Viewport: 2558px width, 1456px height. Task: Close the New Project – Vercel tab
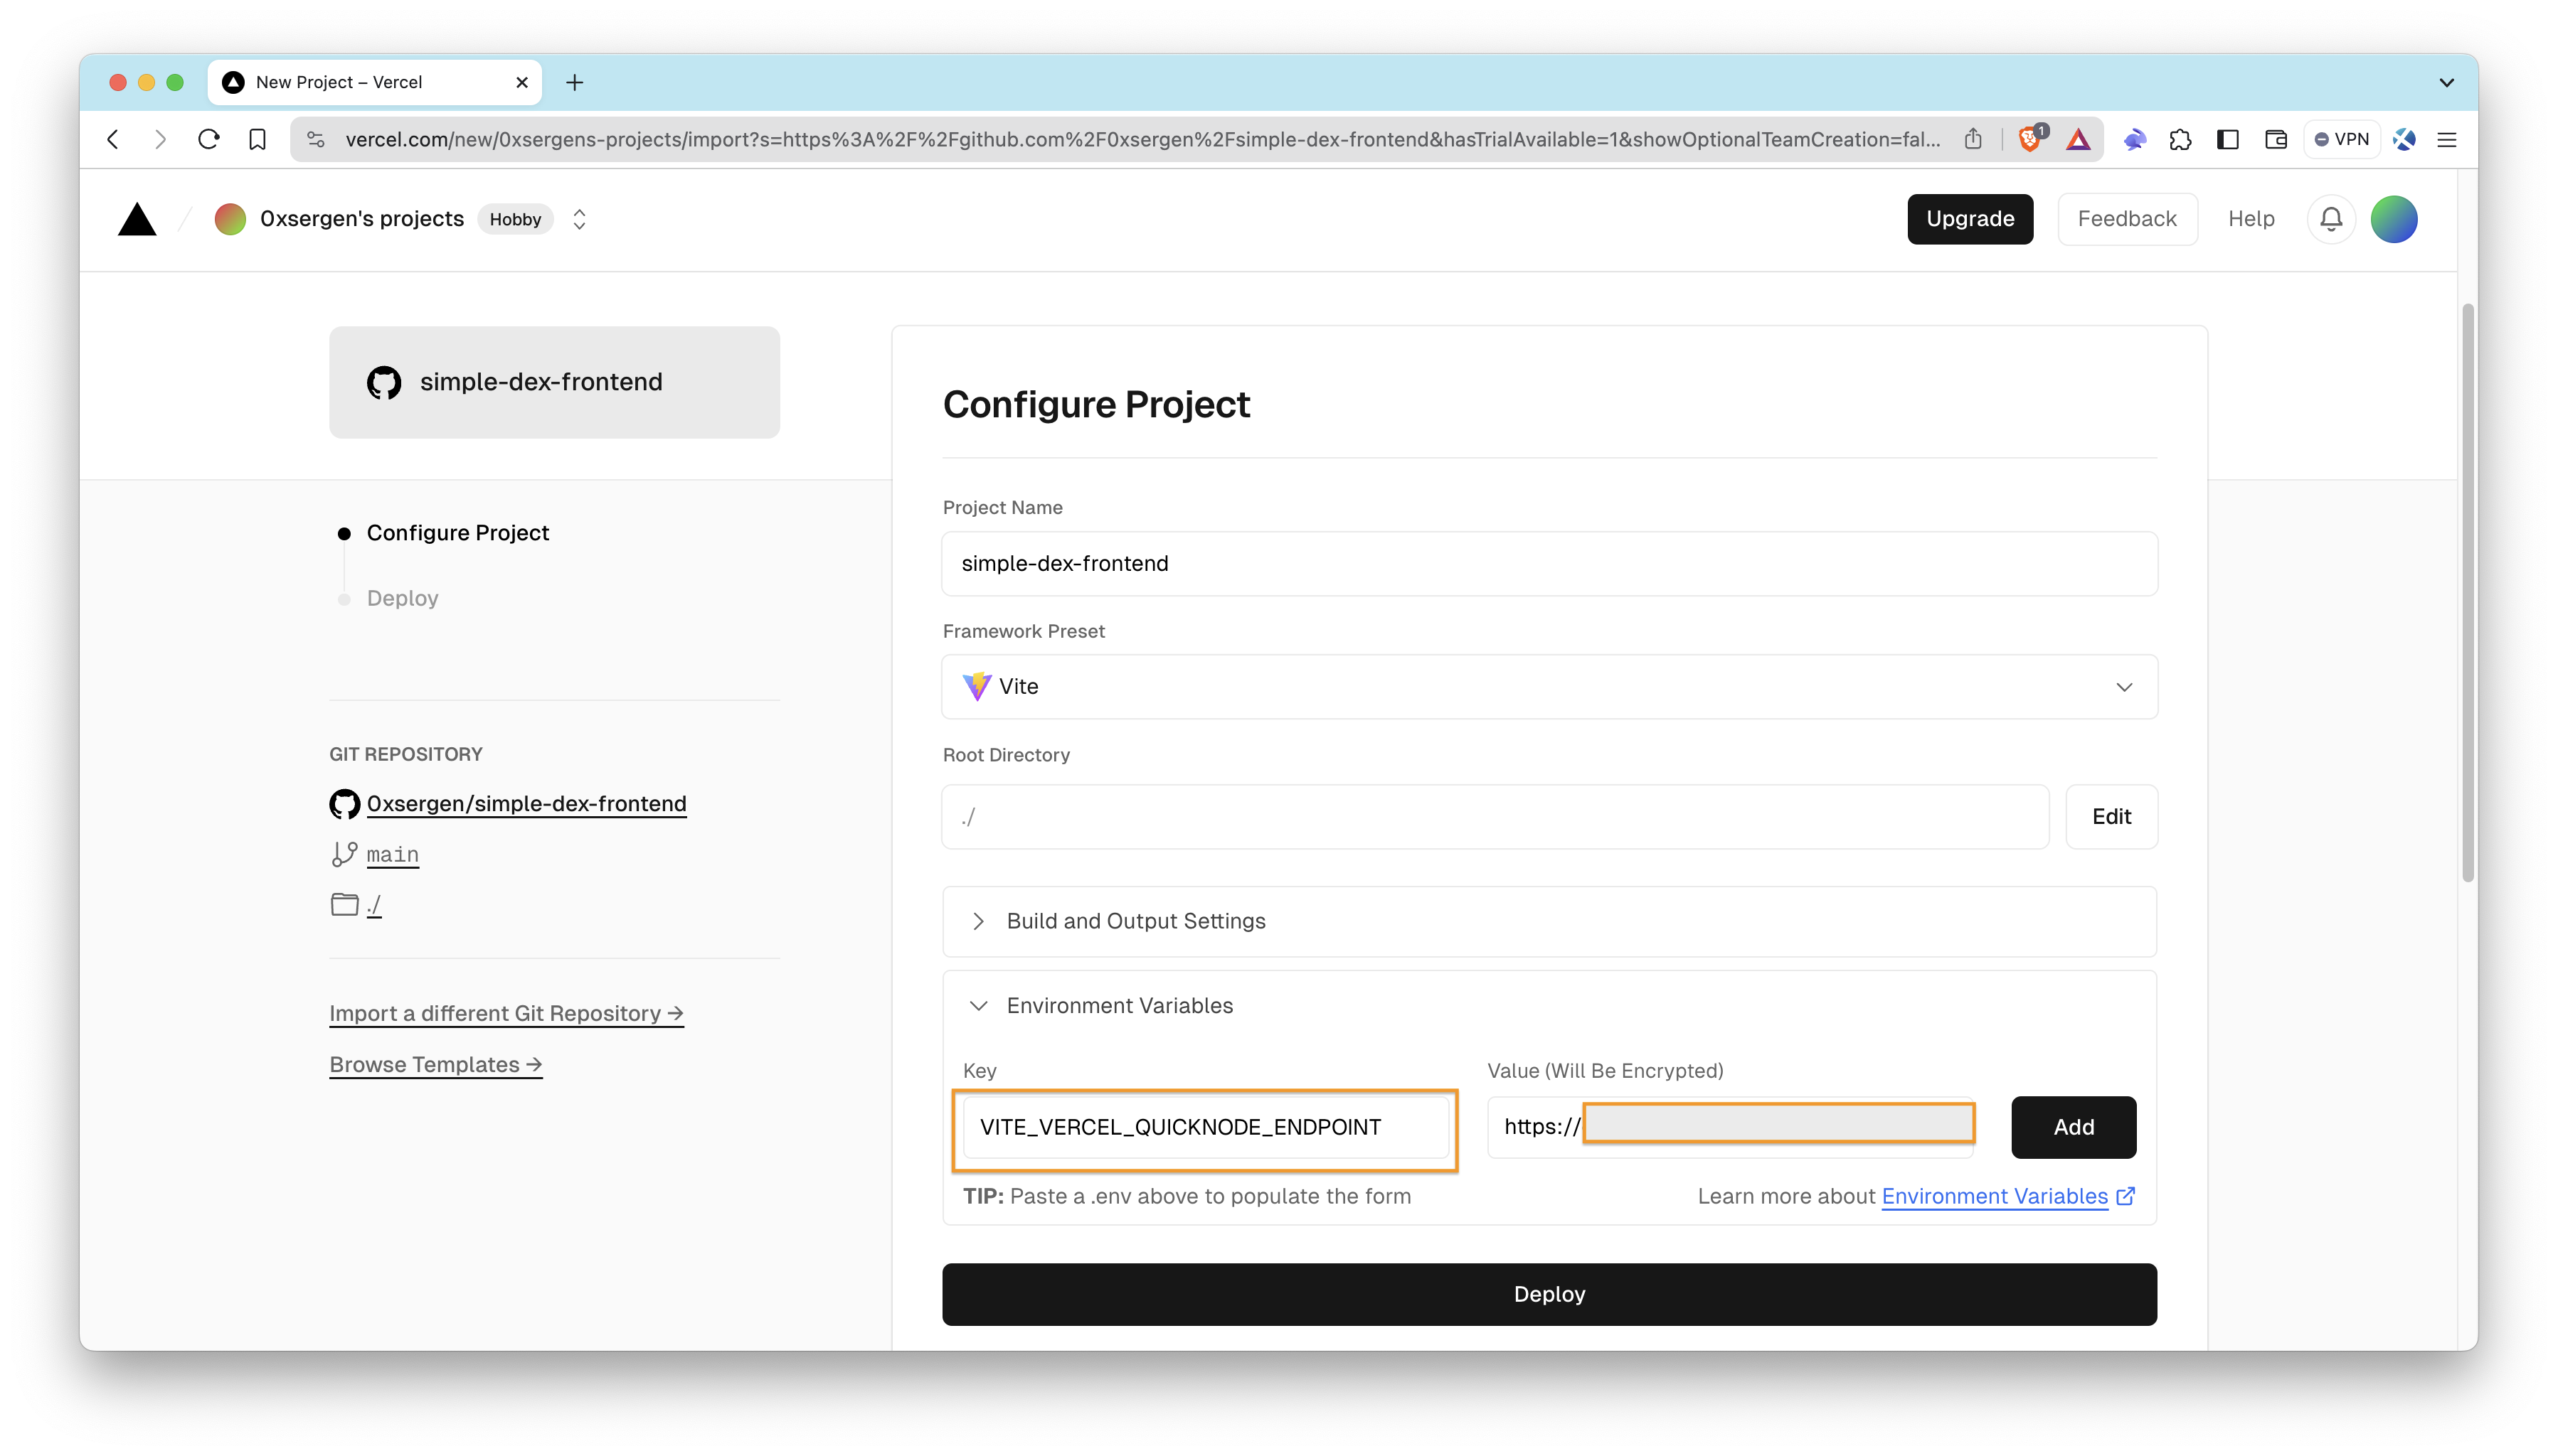(521, 82)
